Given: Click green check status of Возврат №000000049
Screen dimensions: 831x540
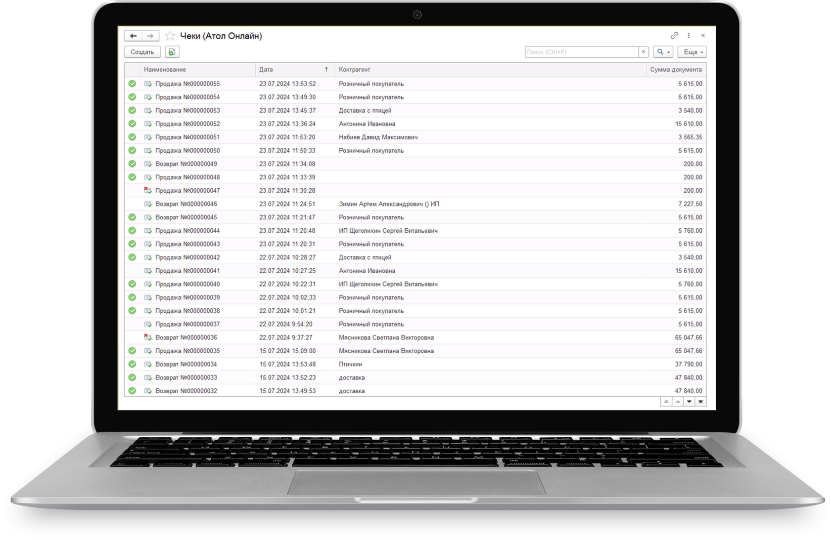Looking at the screenshot, I should (x=132, y=164).
